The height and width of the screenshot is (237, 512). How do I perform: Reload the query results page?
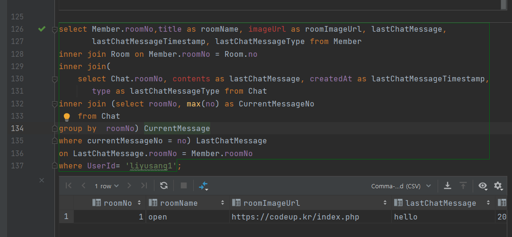[164, 185]
